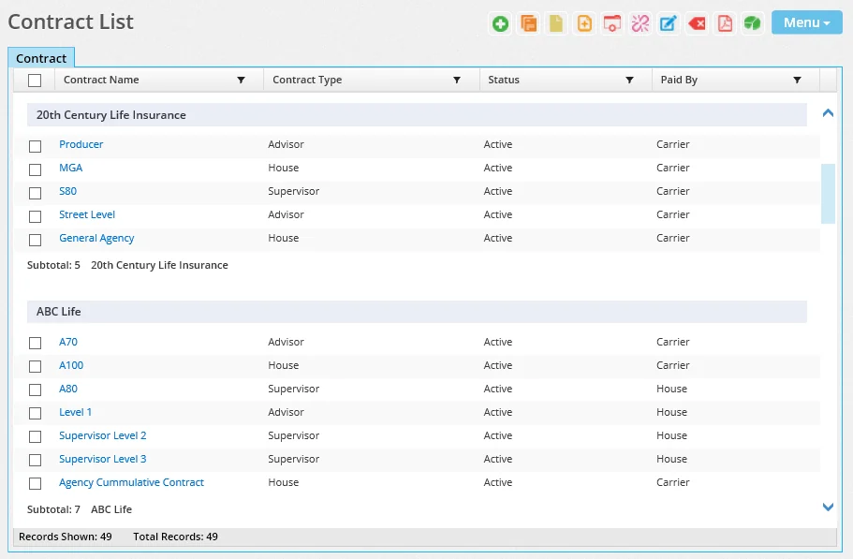Image resolution: width=853 pixels, height=559 pixels.
Task: Select the blue Edit icon
Action: click(669, 23)
